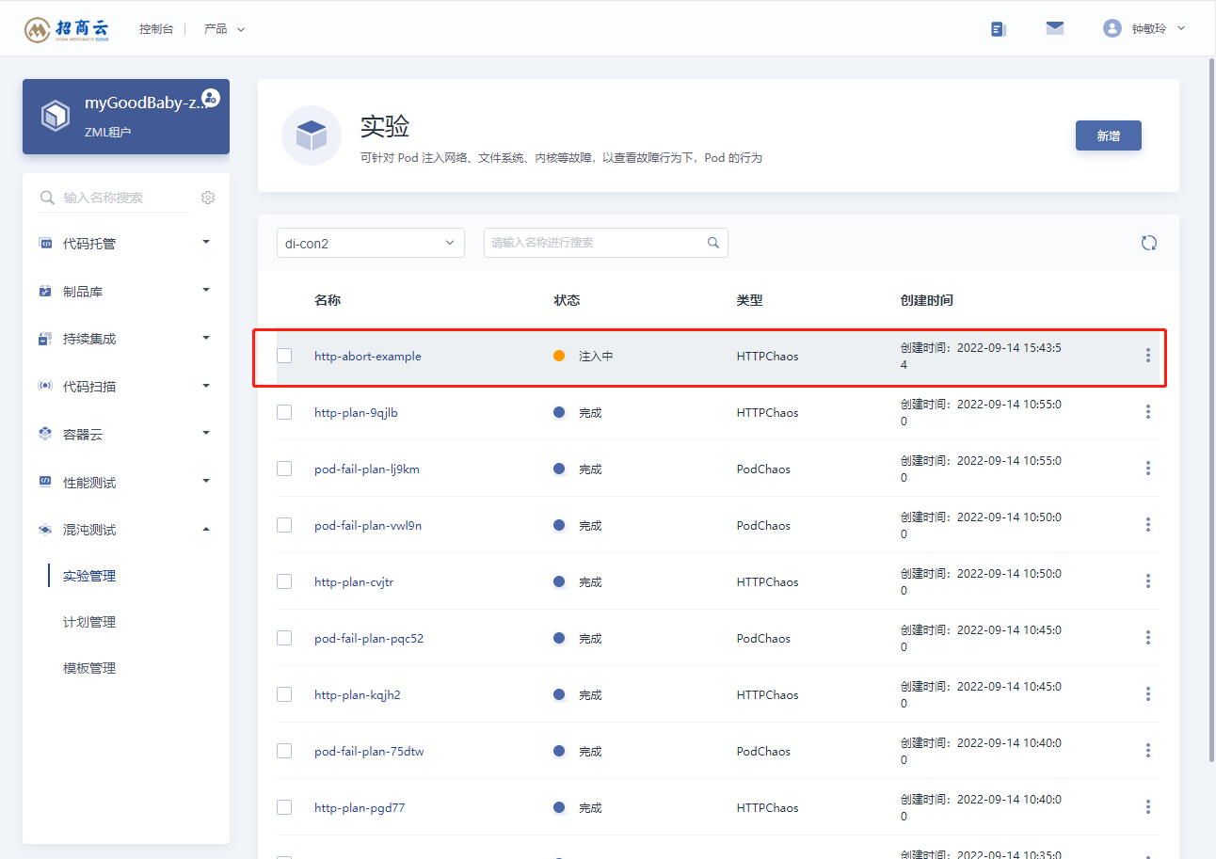Open more actions for http-plan-9qjlb

pyautogui.click(x=1148, y=412)
